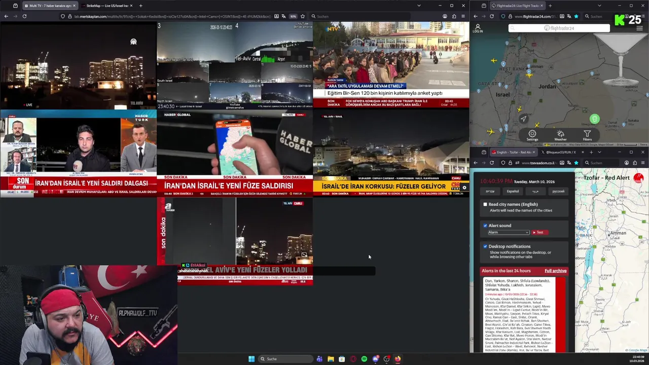Screen dimensions: 649x365
Task: Open the Full archive link
Action: tap(555, 271)
